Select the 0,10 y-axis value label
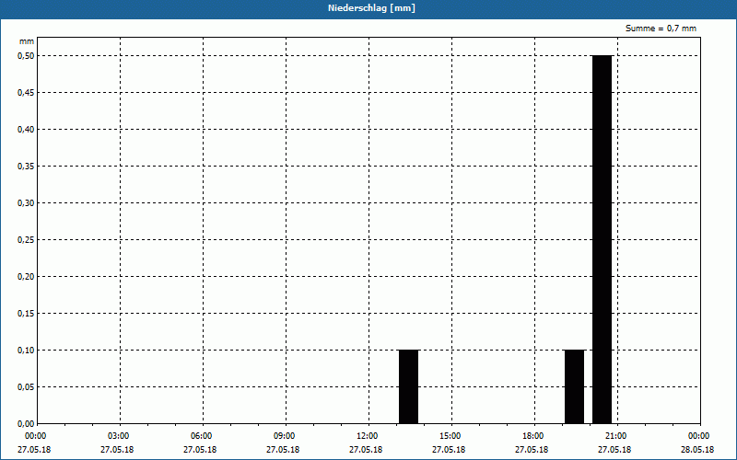 (x=25, y=350)
